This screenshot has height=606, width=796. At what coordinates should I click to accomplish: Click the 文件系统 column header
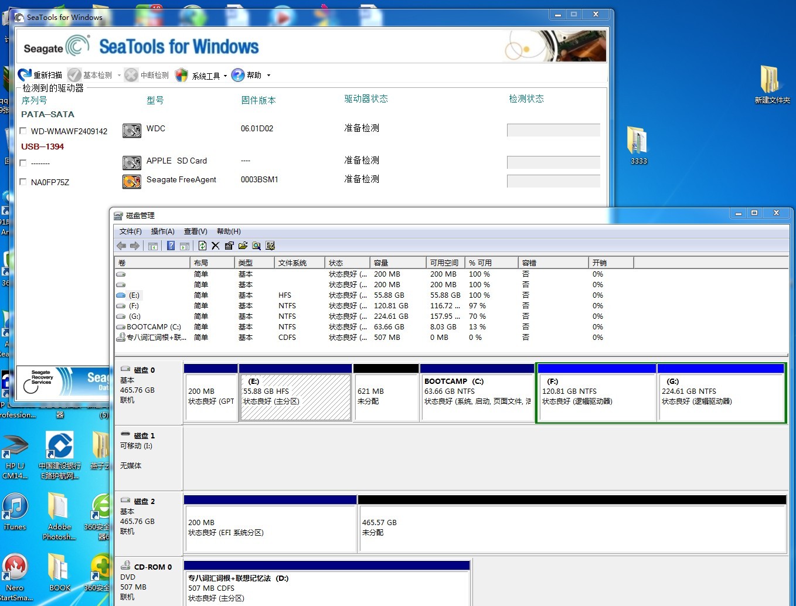300,263
